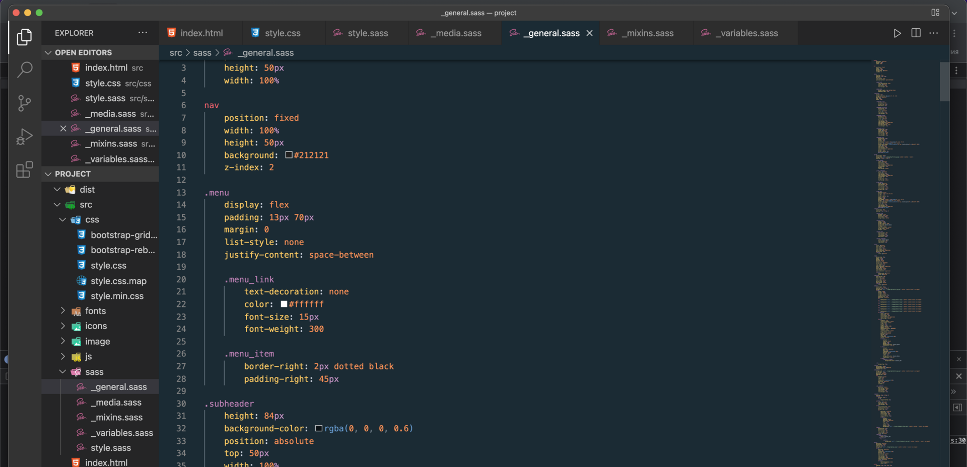
Task: Click the image folder icon
Action: [76, 342]
